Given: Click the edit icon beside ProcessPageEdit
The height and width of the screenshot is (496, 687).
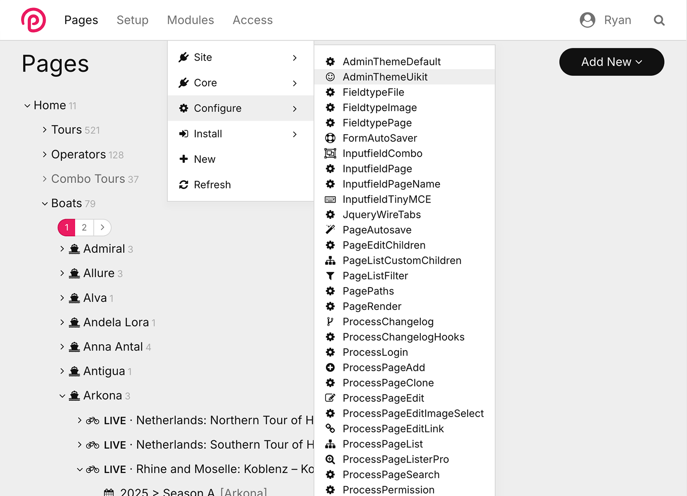Looking at the screenshot, I should click(x=330, y=398).
